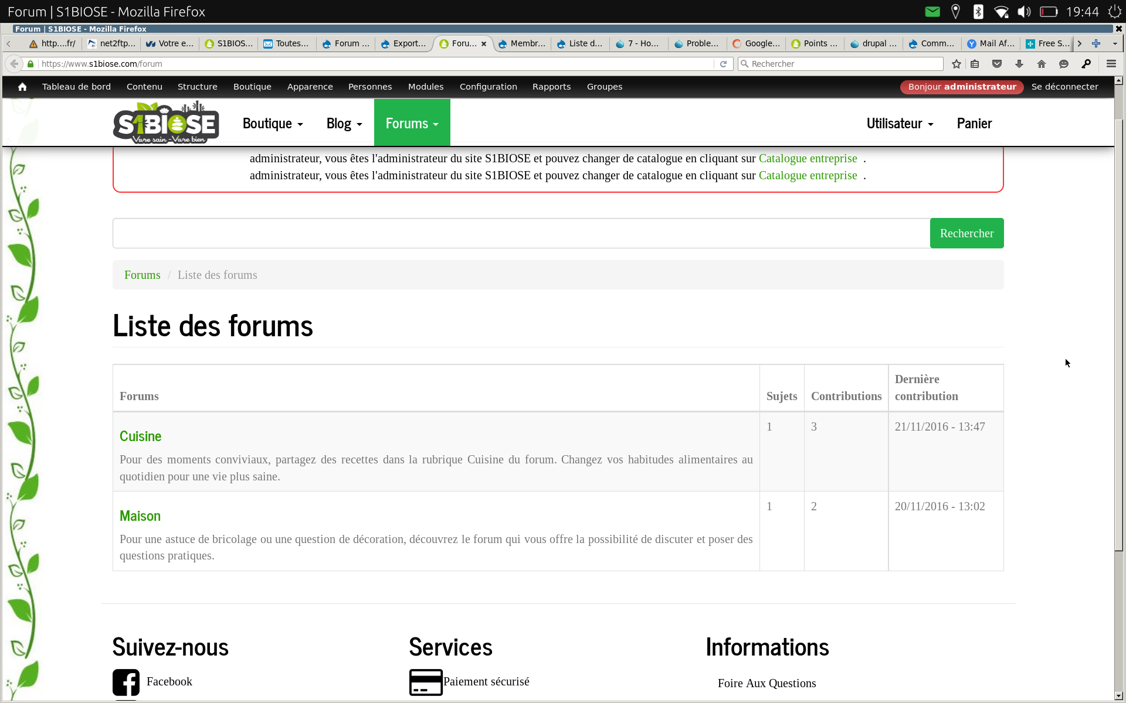This screenshot has height=703, width=1126.
Task: Reload the page with the refresh icon
Action: pyautogui.click(x=724, y=64)
